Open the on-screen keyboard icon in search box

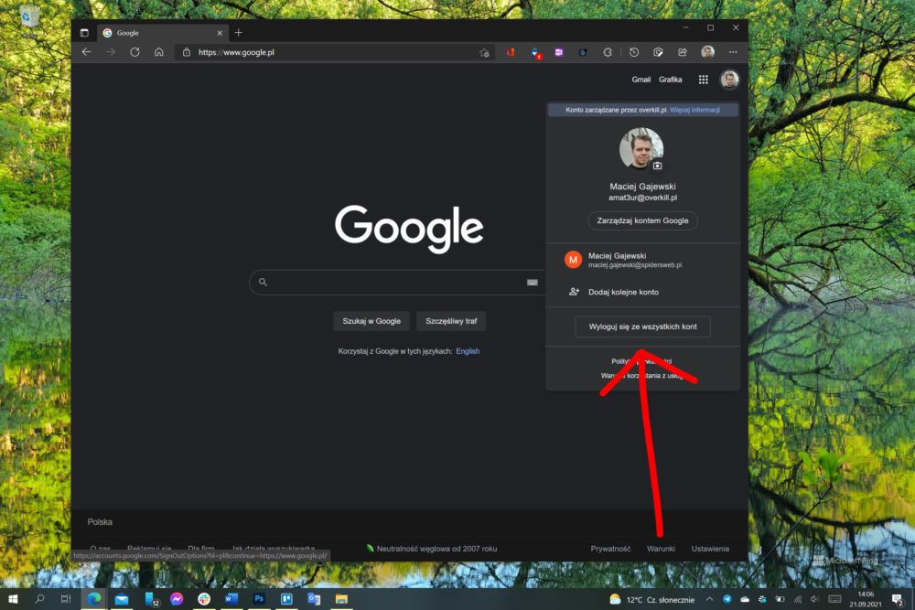pyautogui.click(x=533, y=283)
